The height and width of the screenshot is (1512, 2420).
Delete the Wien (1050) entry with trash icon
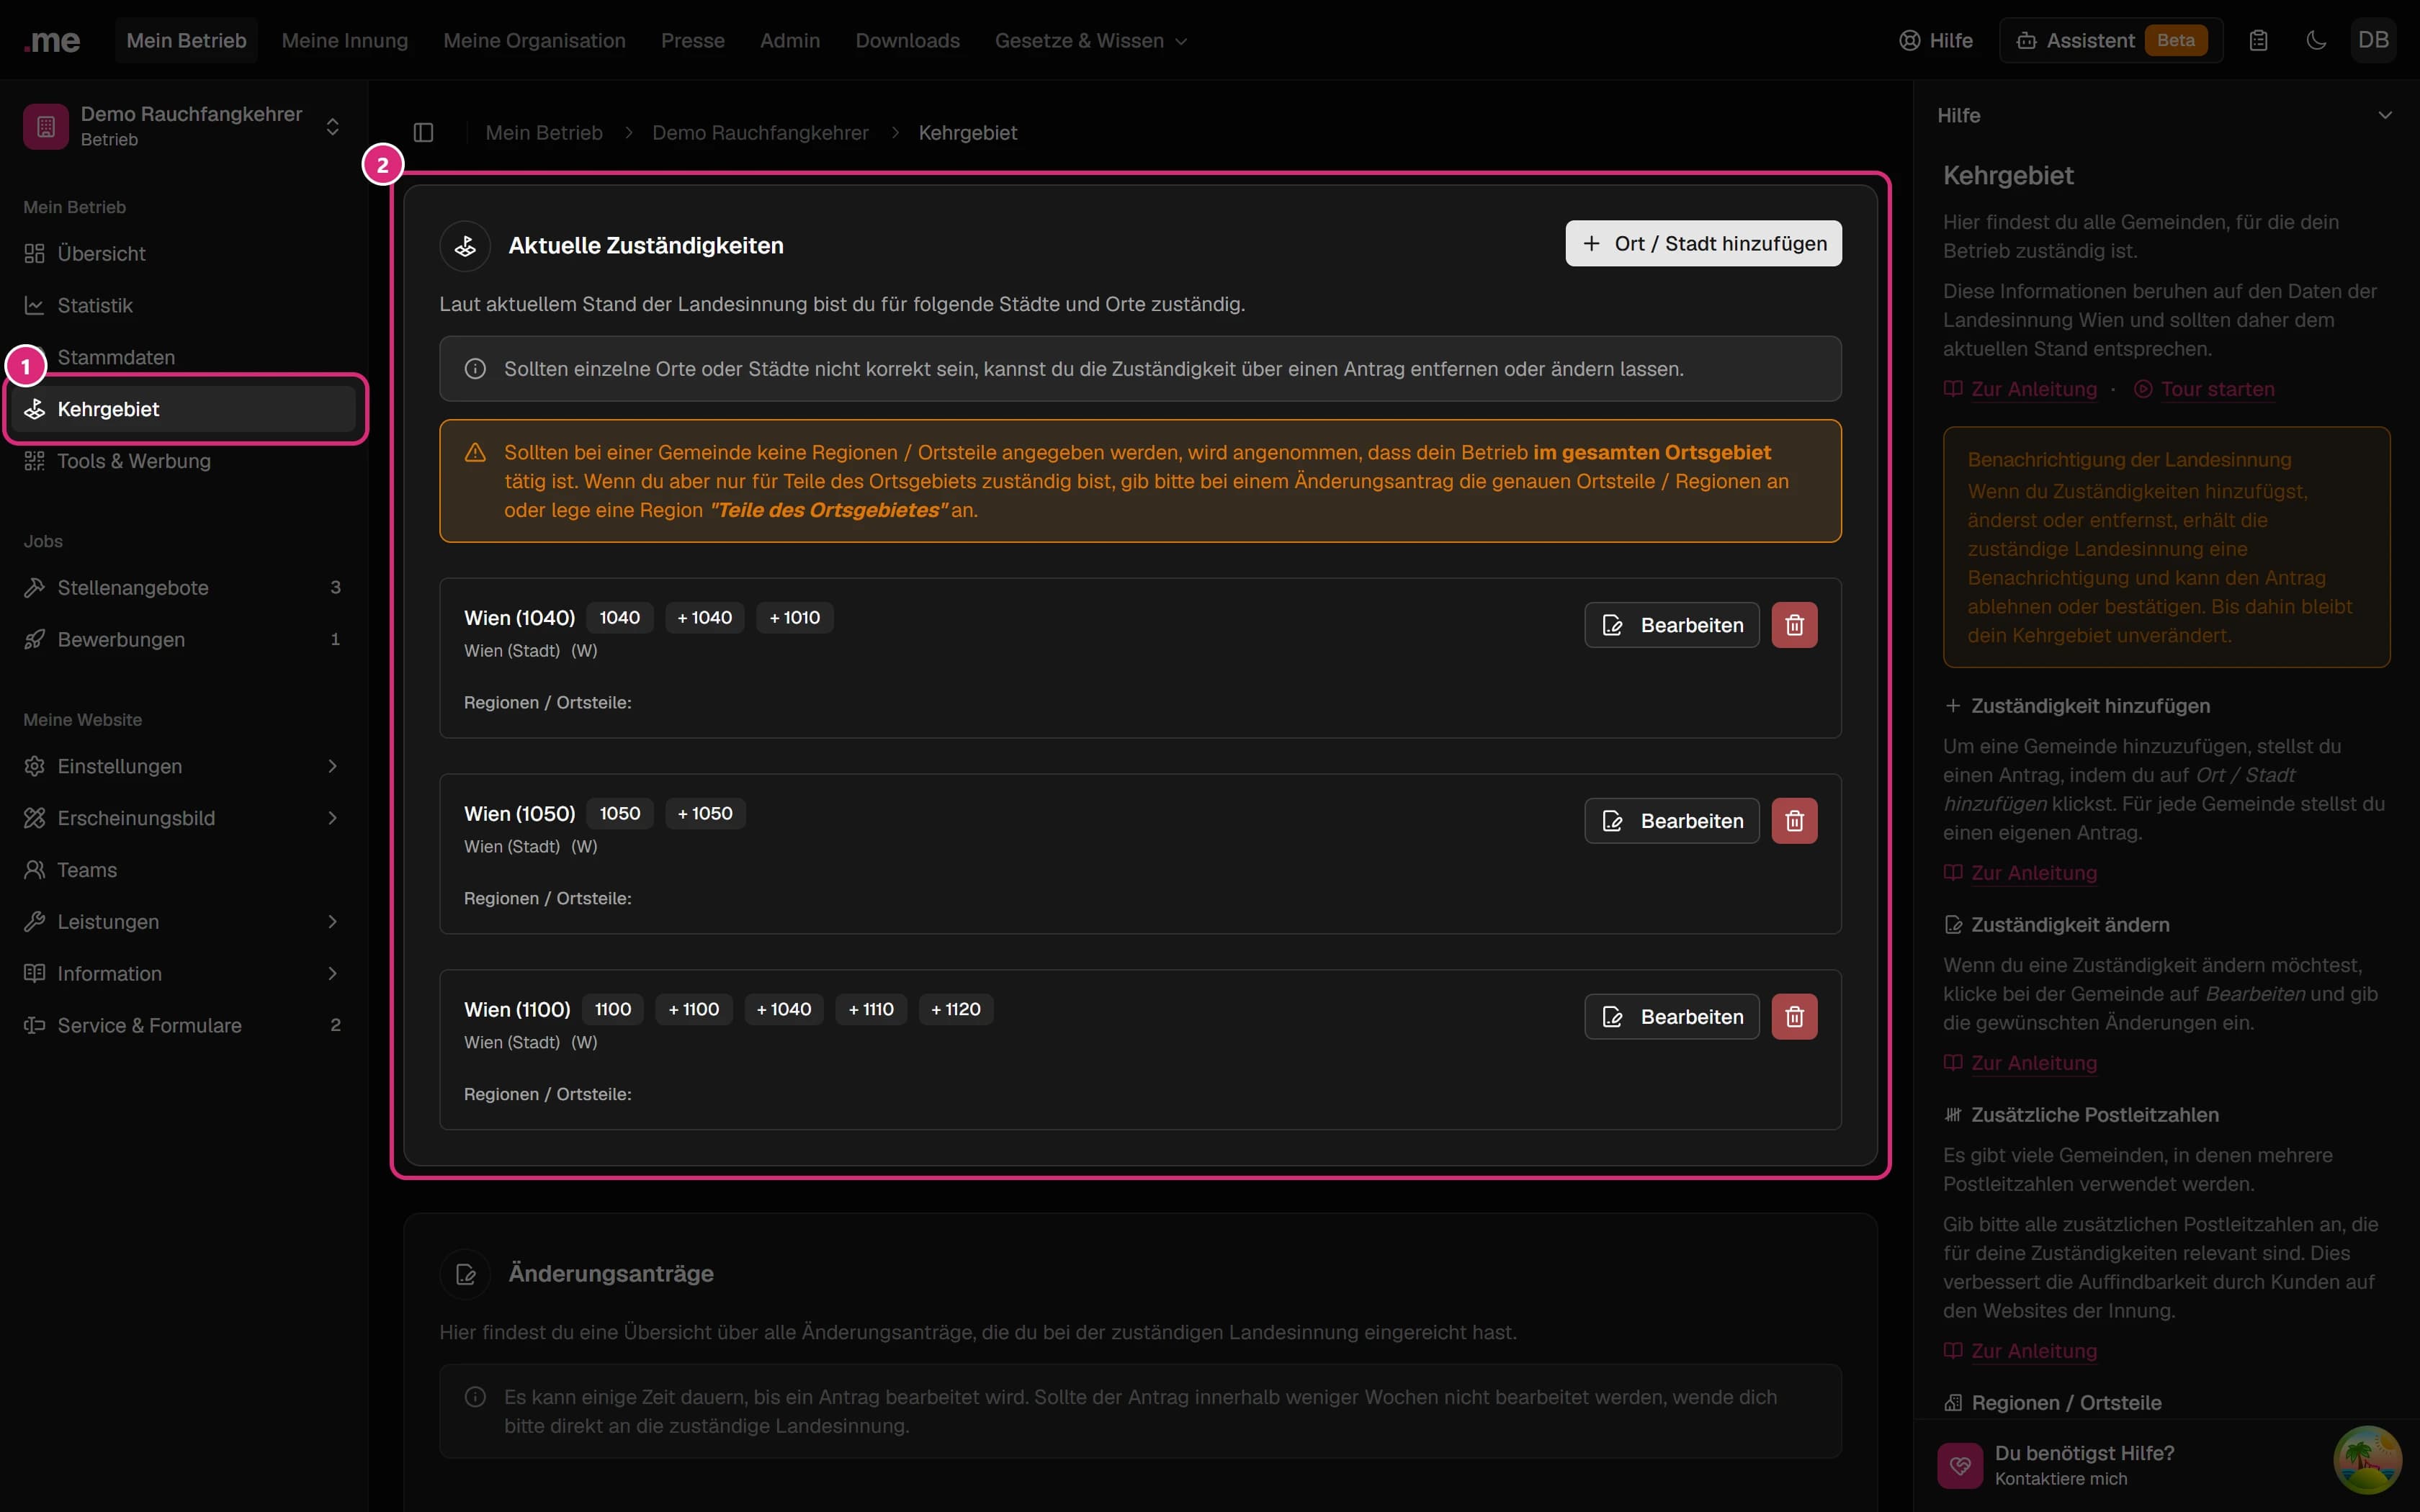coord(1794,821)
